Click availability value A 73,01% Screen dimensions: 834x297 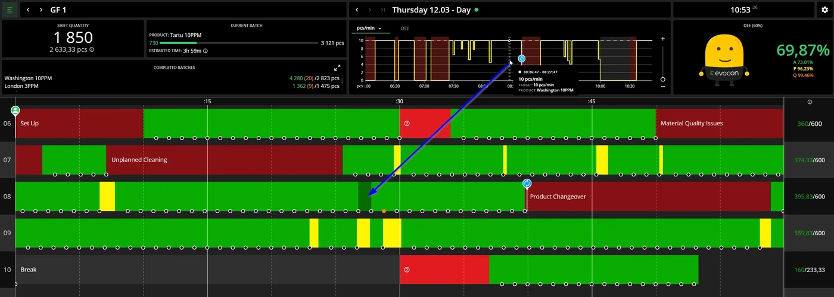tap(803, 62)
